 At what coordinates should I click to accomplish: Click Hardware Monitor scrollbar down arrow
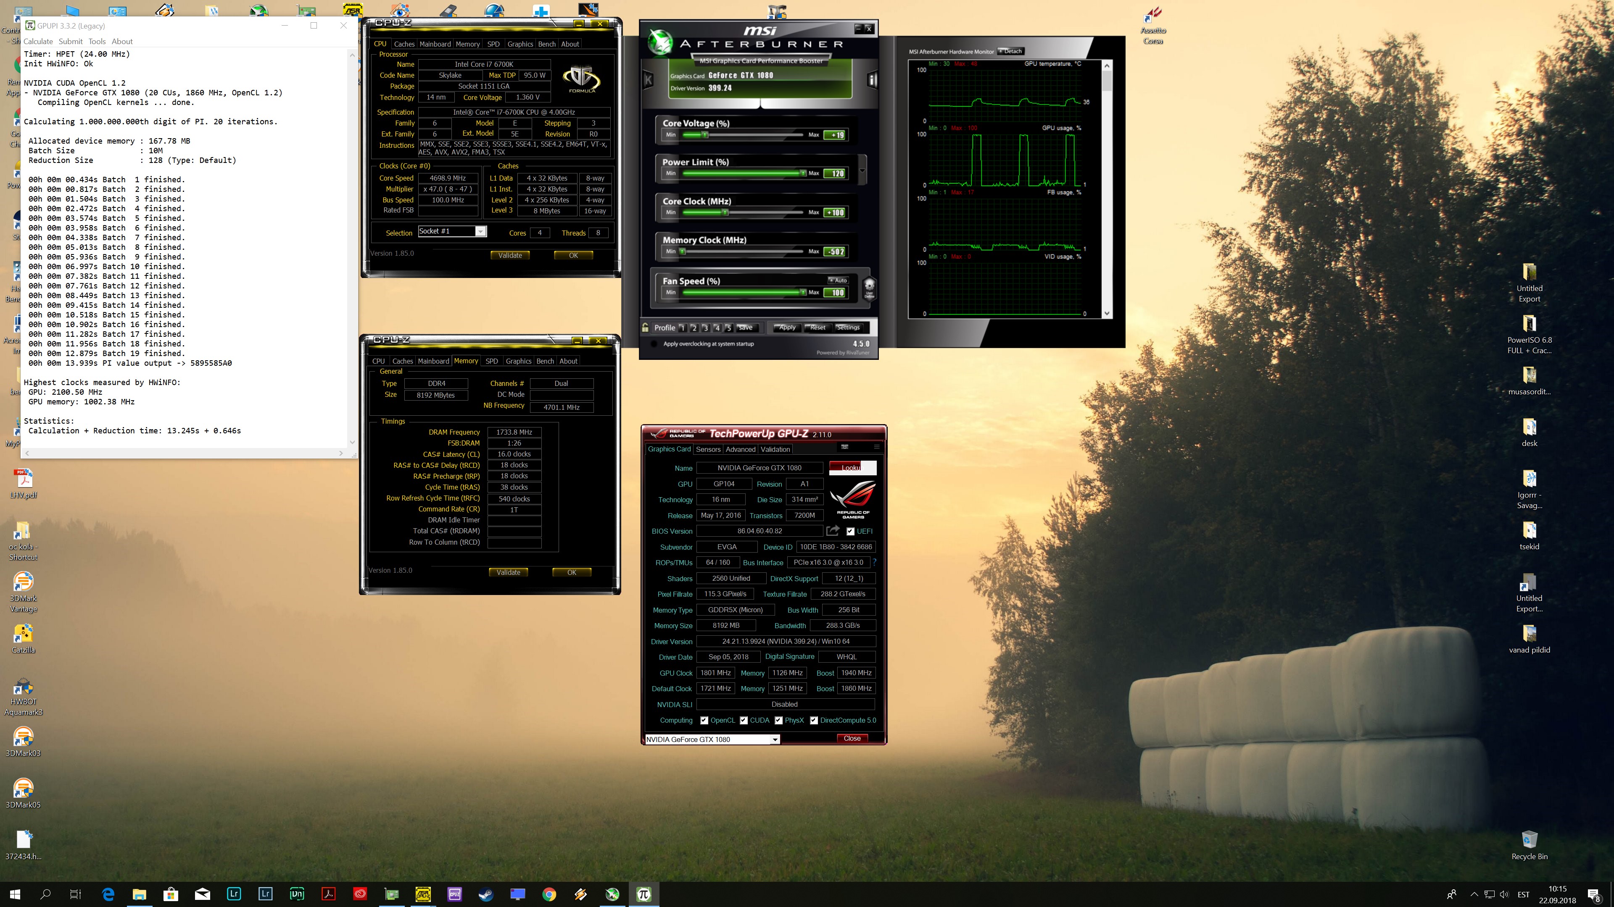point(1107,313)
